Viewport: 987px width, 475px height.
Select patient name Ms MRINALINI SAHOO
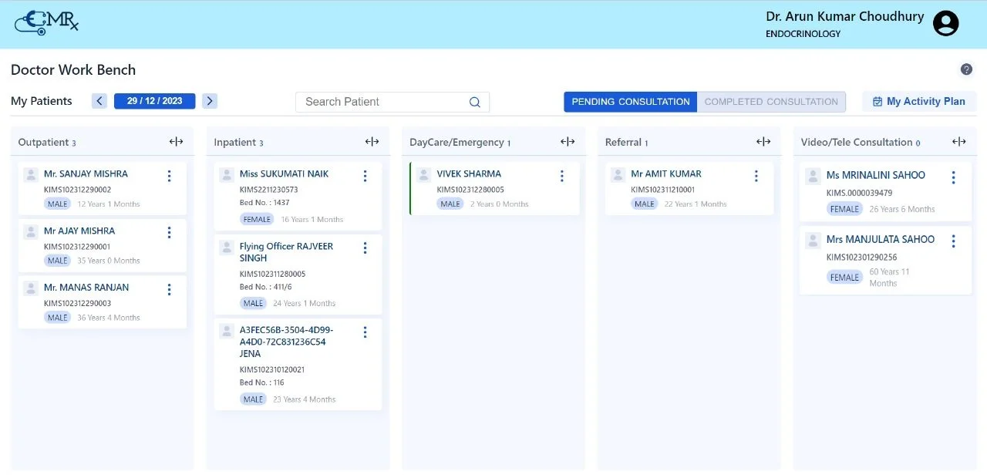(x=876, y=175)
